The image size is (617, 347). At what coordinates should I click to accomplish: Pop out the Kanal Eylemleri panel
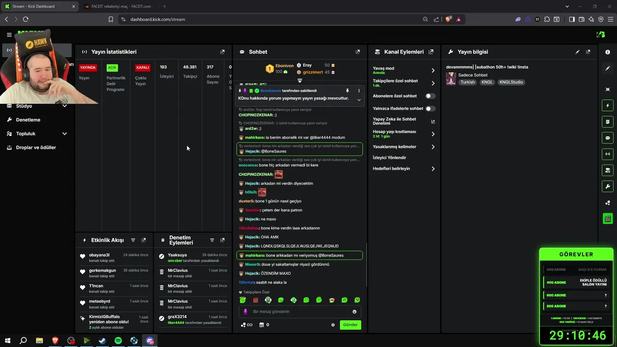coord(431,52)
